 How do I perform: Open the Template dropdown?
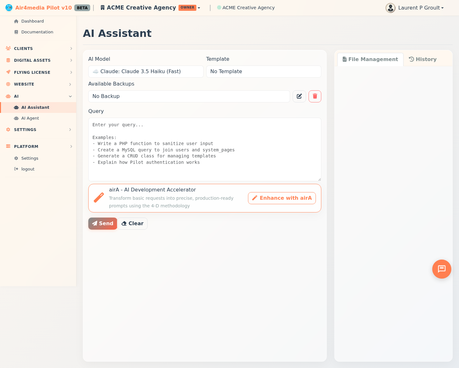click(x=264, y=71)
